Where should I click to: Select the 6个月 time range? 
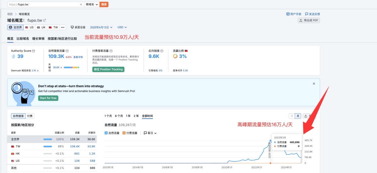119,116
